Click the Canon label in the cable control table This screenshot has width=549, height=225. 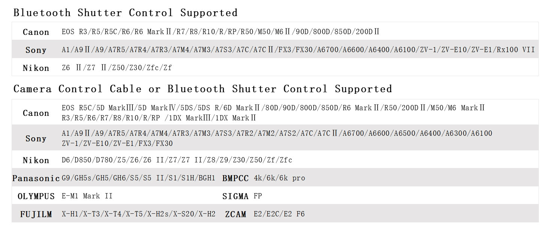click(x=36, y=113)
